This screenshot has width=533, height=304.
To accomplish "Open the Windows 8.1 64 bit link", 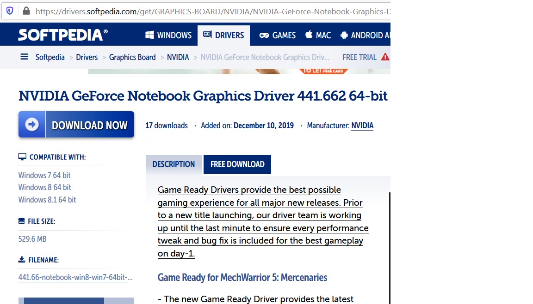I will [47, 200].
